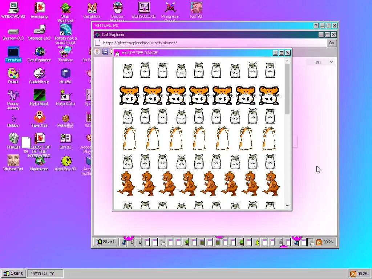Viewport: 372px width, 279px height.
Task: Open the Doctor Marburg icon
Action: pyautogui.click(x=118, y=8)
